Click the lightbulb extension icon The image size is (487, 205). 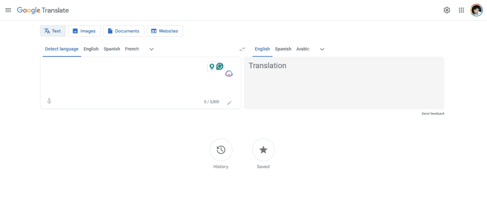point(212,66)
